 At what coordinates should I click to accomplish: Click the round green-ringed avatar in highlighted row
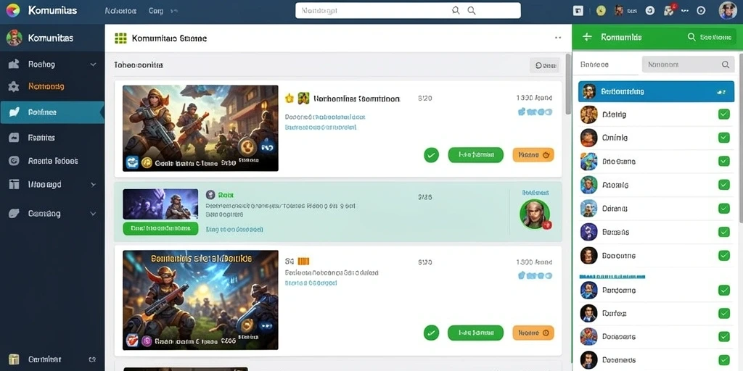(535, 214)
